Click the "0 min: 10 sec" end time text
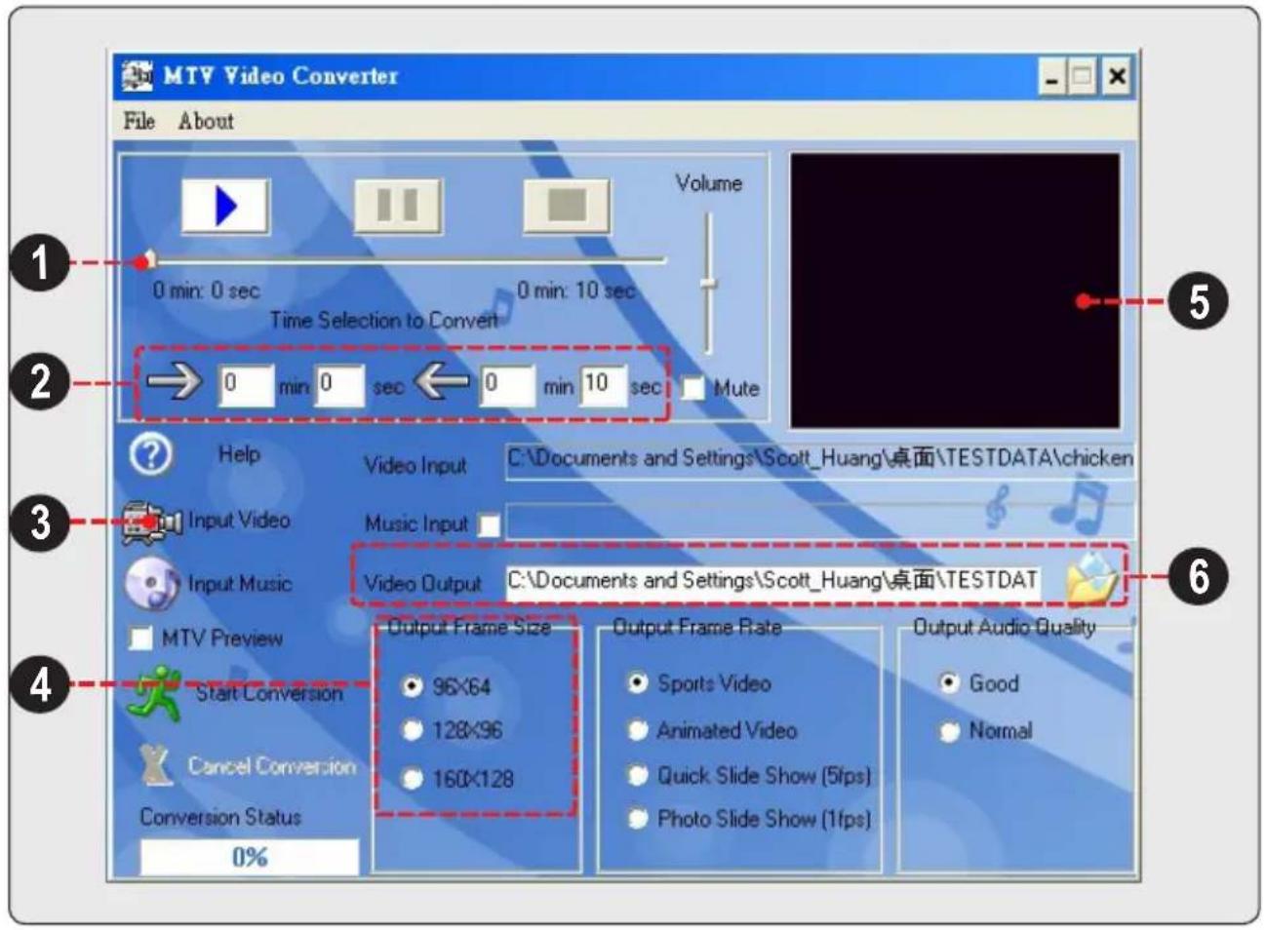 click(x=575, y=291)
